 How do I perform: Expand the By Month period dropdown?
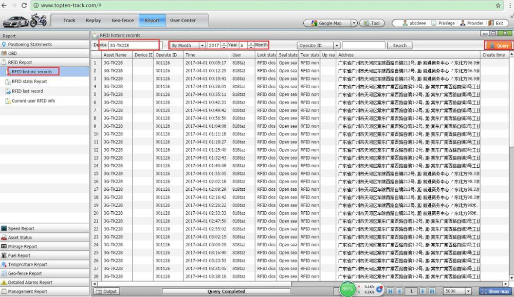[202, 46]
